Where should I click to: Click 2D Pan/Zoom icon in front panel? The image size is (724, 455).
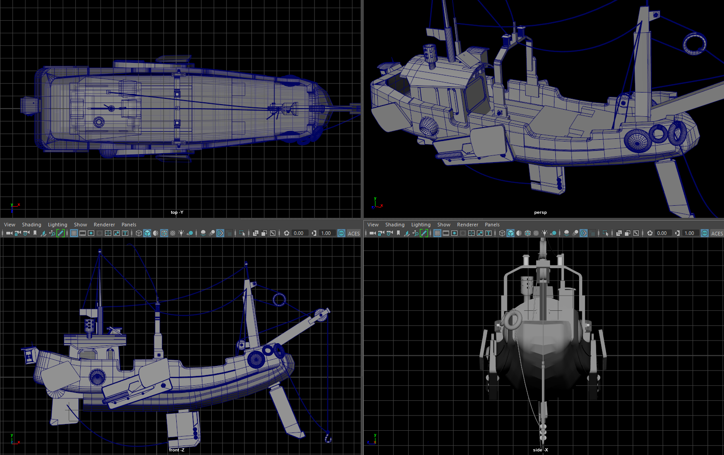pyautogui.click(x=52, y=233)
